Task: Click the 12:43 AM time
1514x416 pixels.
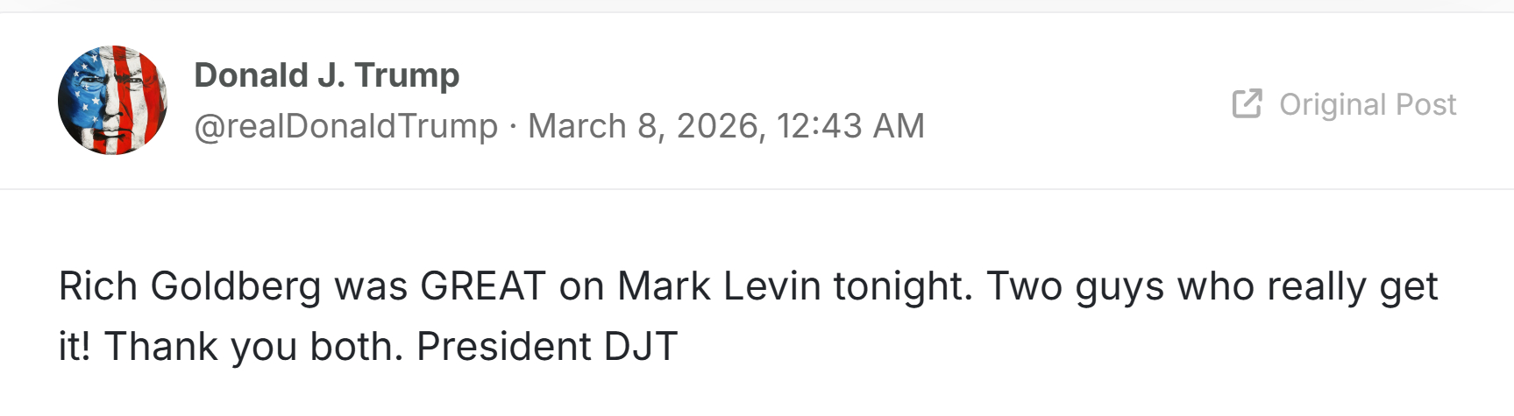Action: click(x=849, y=126)
